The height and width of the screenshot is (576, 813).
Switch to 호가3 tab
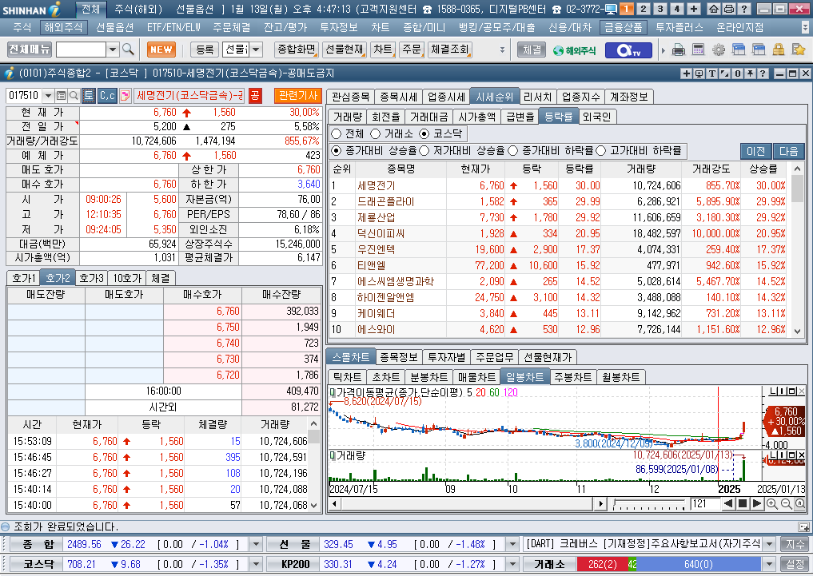tap(92, 278)
